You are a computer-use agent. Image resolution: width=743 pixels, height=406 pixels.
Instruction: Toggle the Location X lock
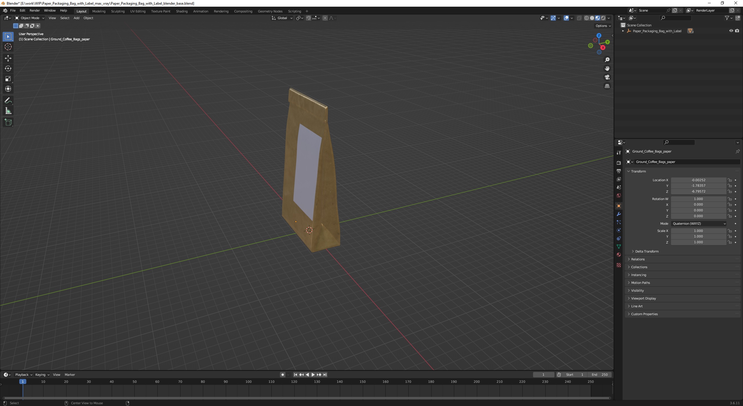point(730,180)
